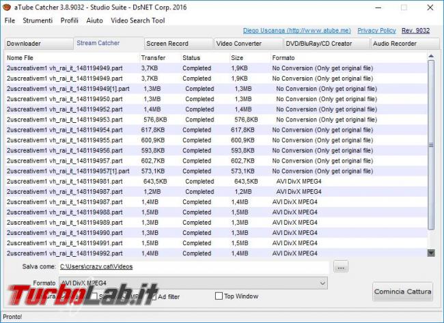Viewport: 444px width, 323px height.
Task: Click the Formato column header
Action: tap(348, 58)
